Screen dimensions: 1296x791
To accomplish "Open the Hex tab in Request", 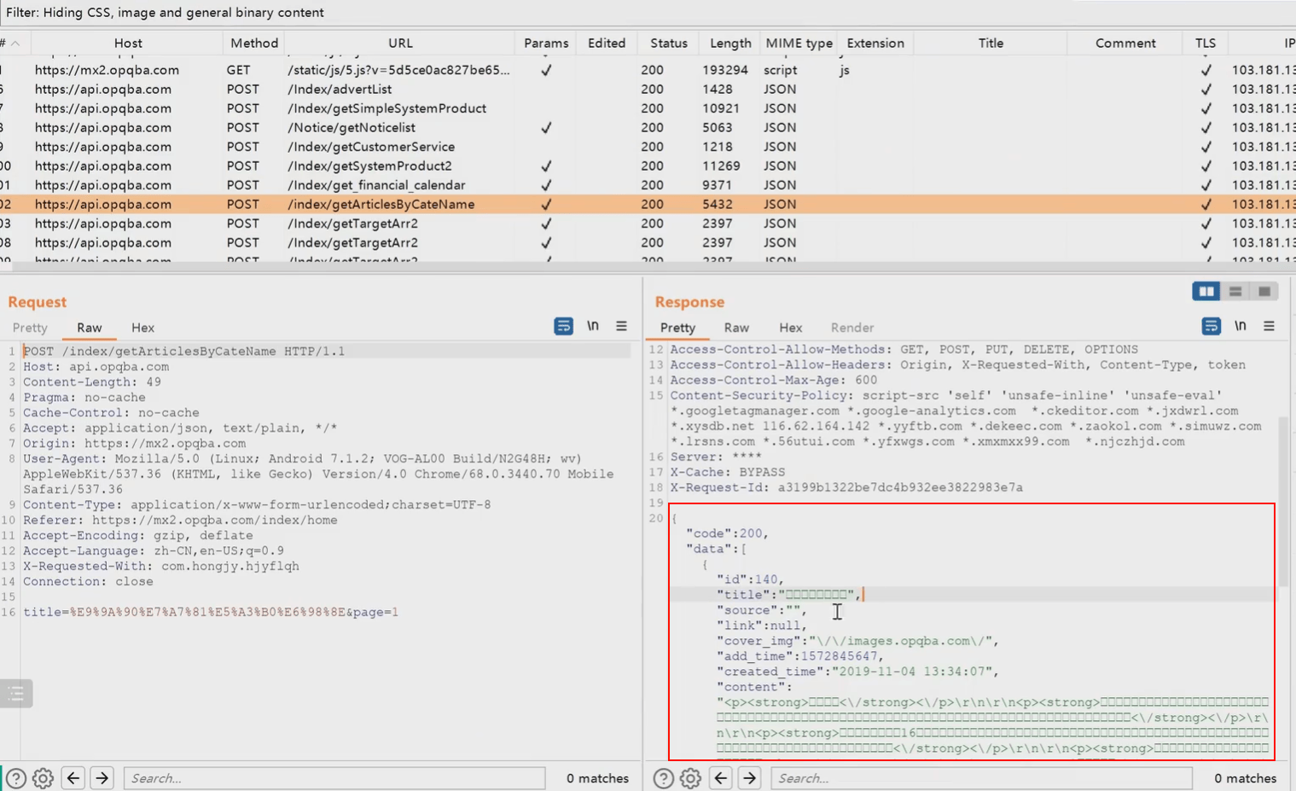I will [x=142, y=328].
